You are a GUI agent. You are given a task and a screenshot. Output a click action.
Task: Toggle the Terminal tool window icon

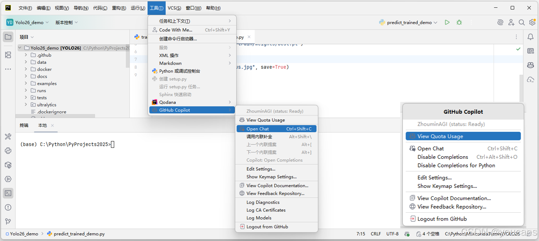pos(8,193)
